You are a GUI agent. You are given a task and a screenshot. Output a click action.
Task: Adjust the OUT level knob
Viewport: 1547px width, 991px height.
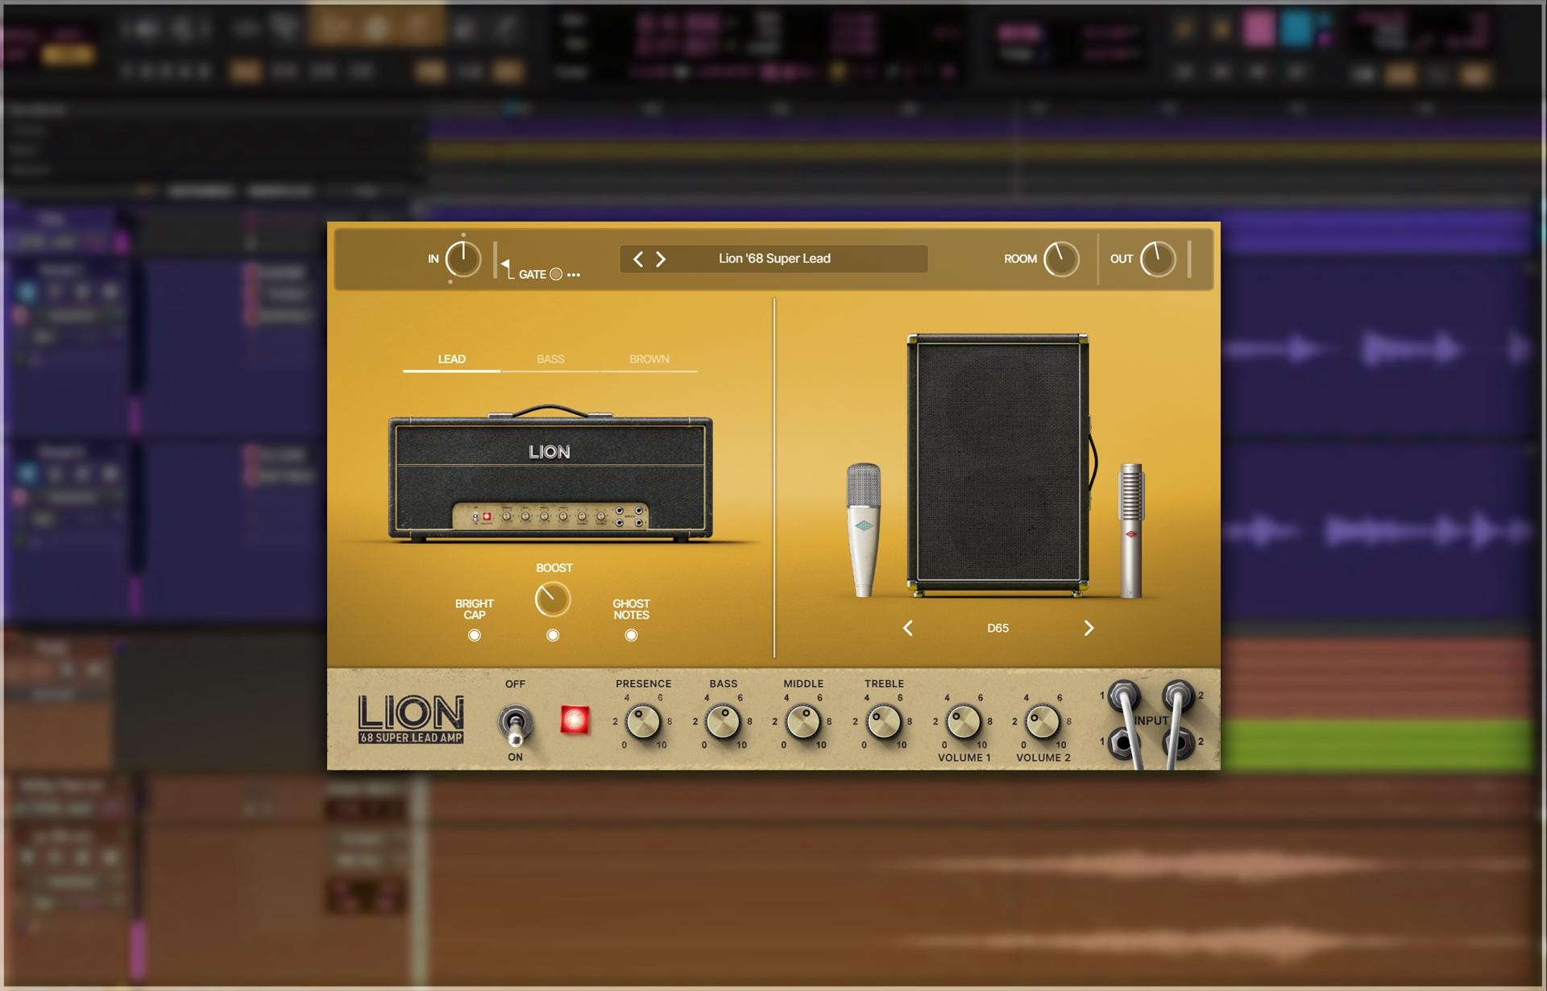click(1158, 259)
